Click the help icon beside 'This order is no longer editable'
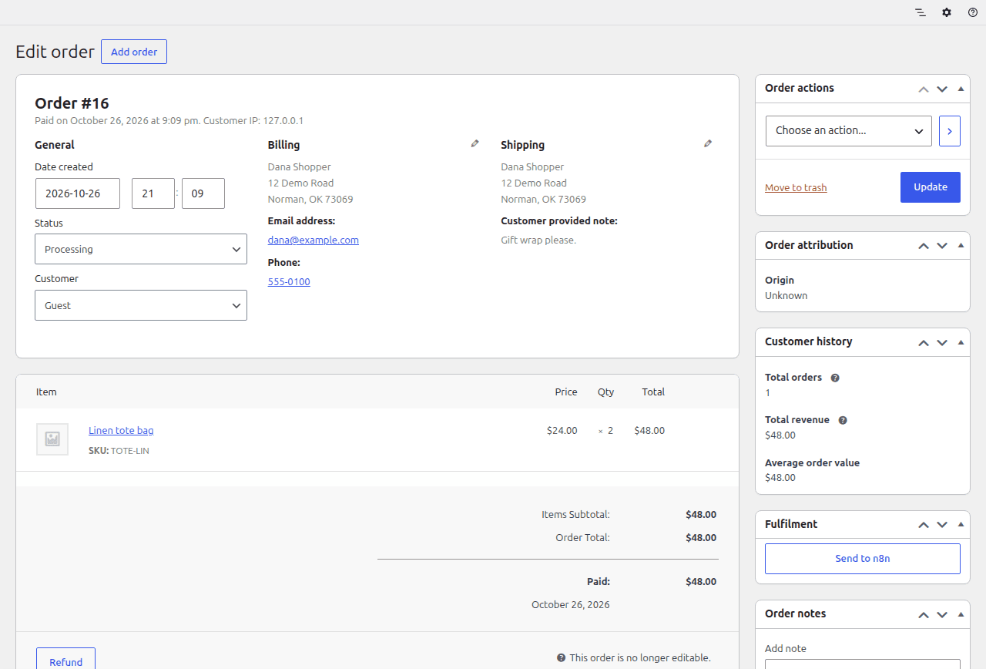986x669 pixels. [x=562, y=658]
